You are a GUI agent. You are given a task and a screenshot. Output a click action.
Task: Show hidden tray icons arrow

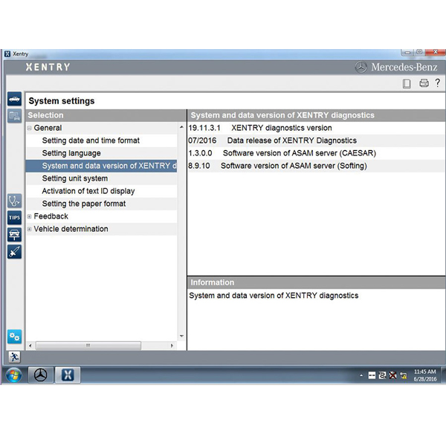click(361, 375)
